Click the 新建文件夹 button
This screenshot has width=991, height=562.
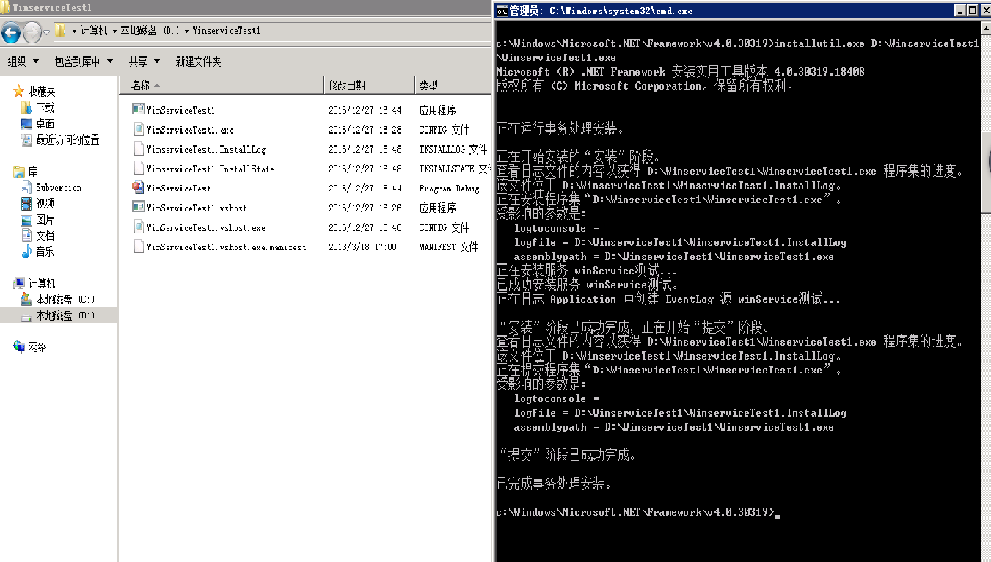coord(198,62)
